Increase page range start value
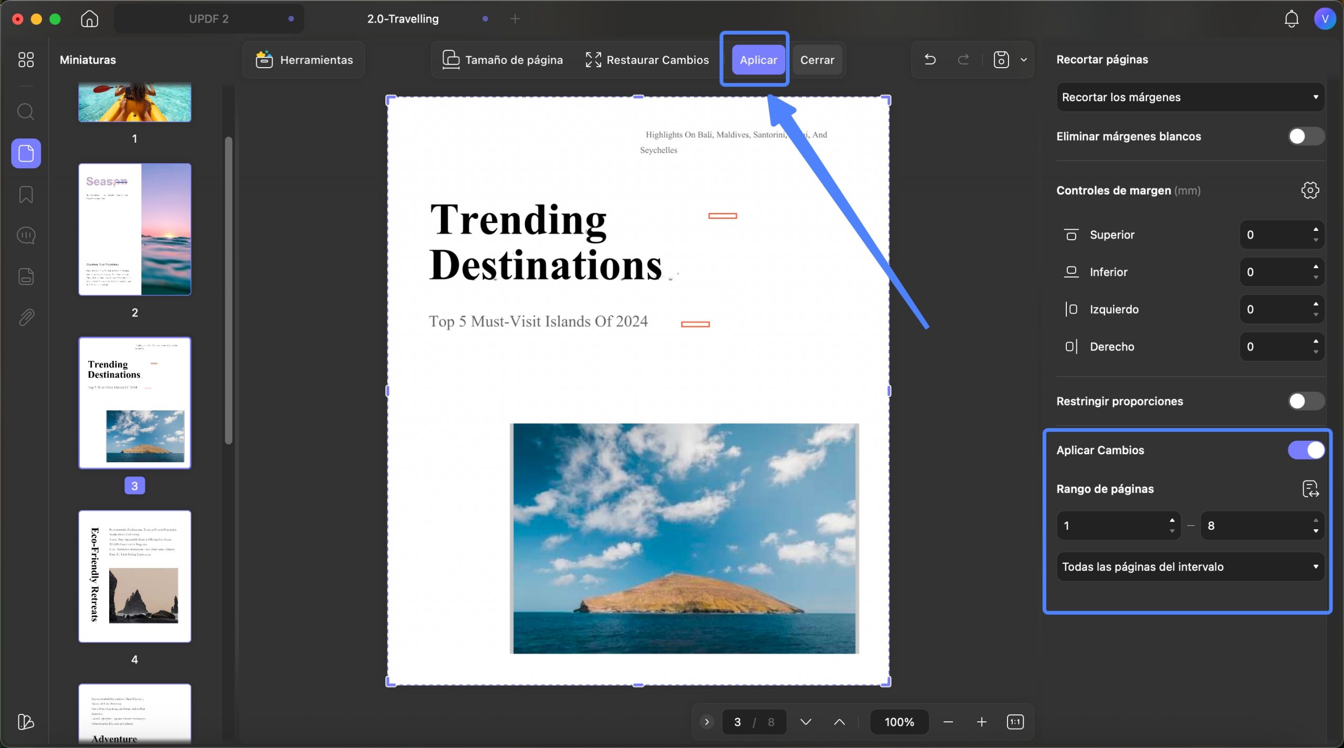 click(1172, 520)
